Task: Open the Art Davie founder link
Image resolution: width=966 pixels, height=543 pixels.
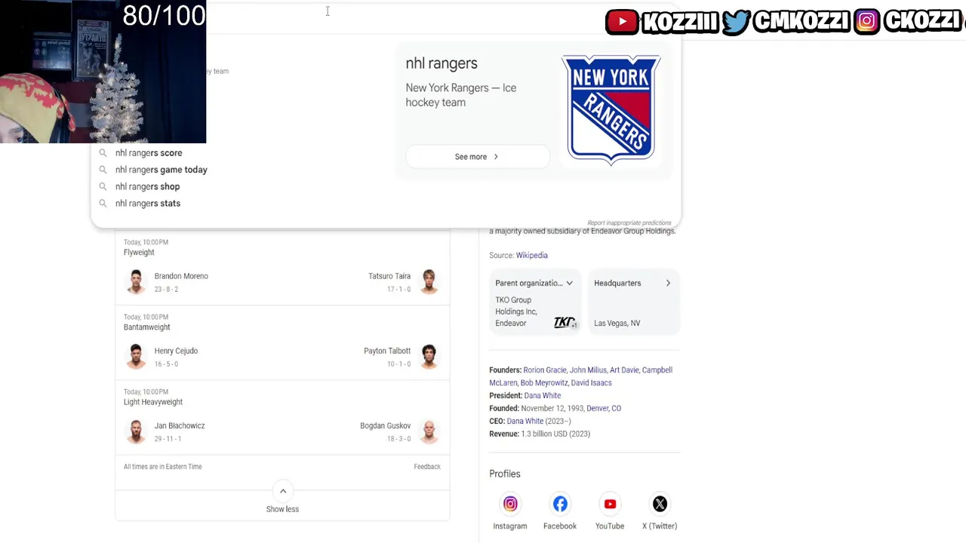Action: [x=624, y=370]
